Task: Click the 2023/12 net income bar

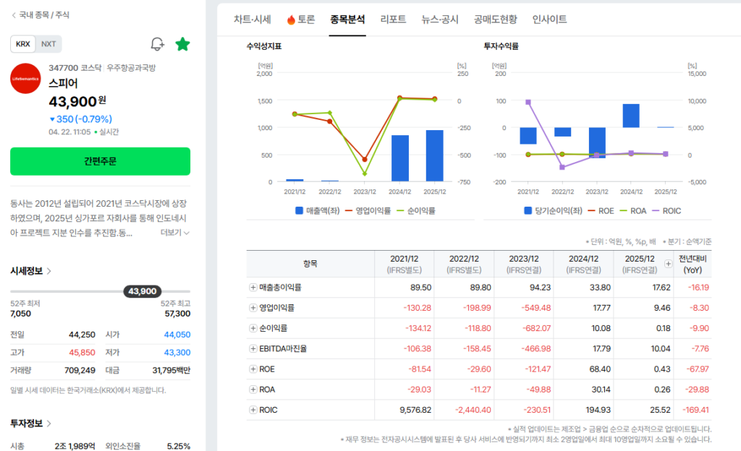Action: [x=597, y=143]
